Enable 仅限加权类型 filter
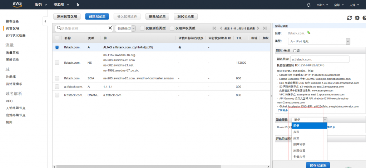Screen dimensions: 366x168 [172, 28]
